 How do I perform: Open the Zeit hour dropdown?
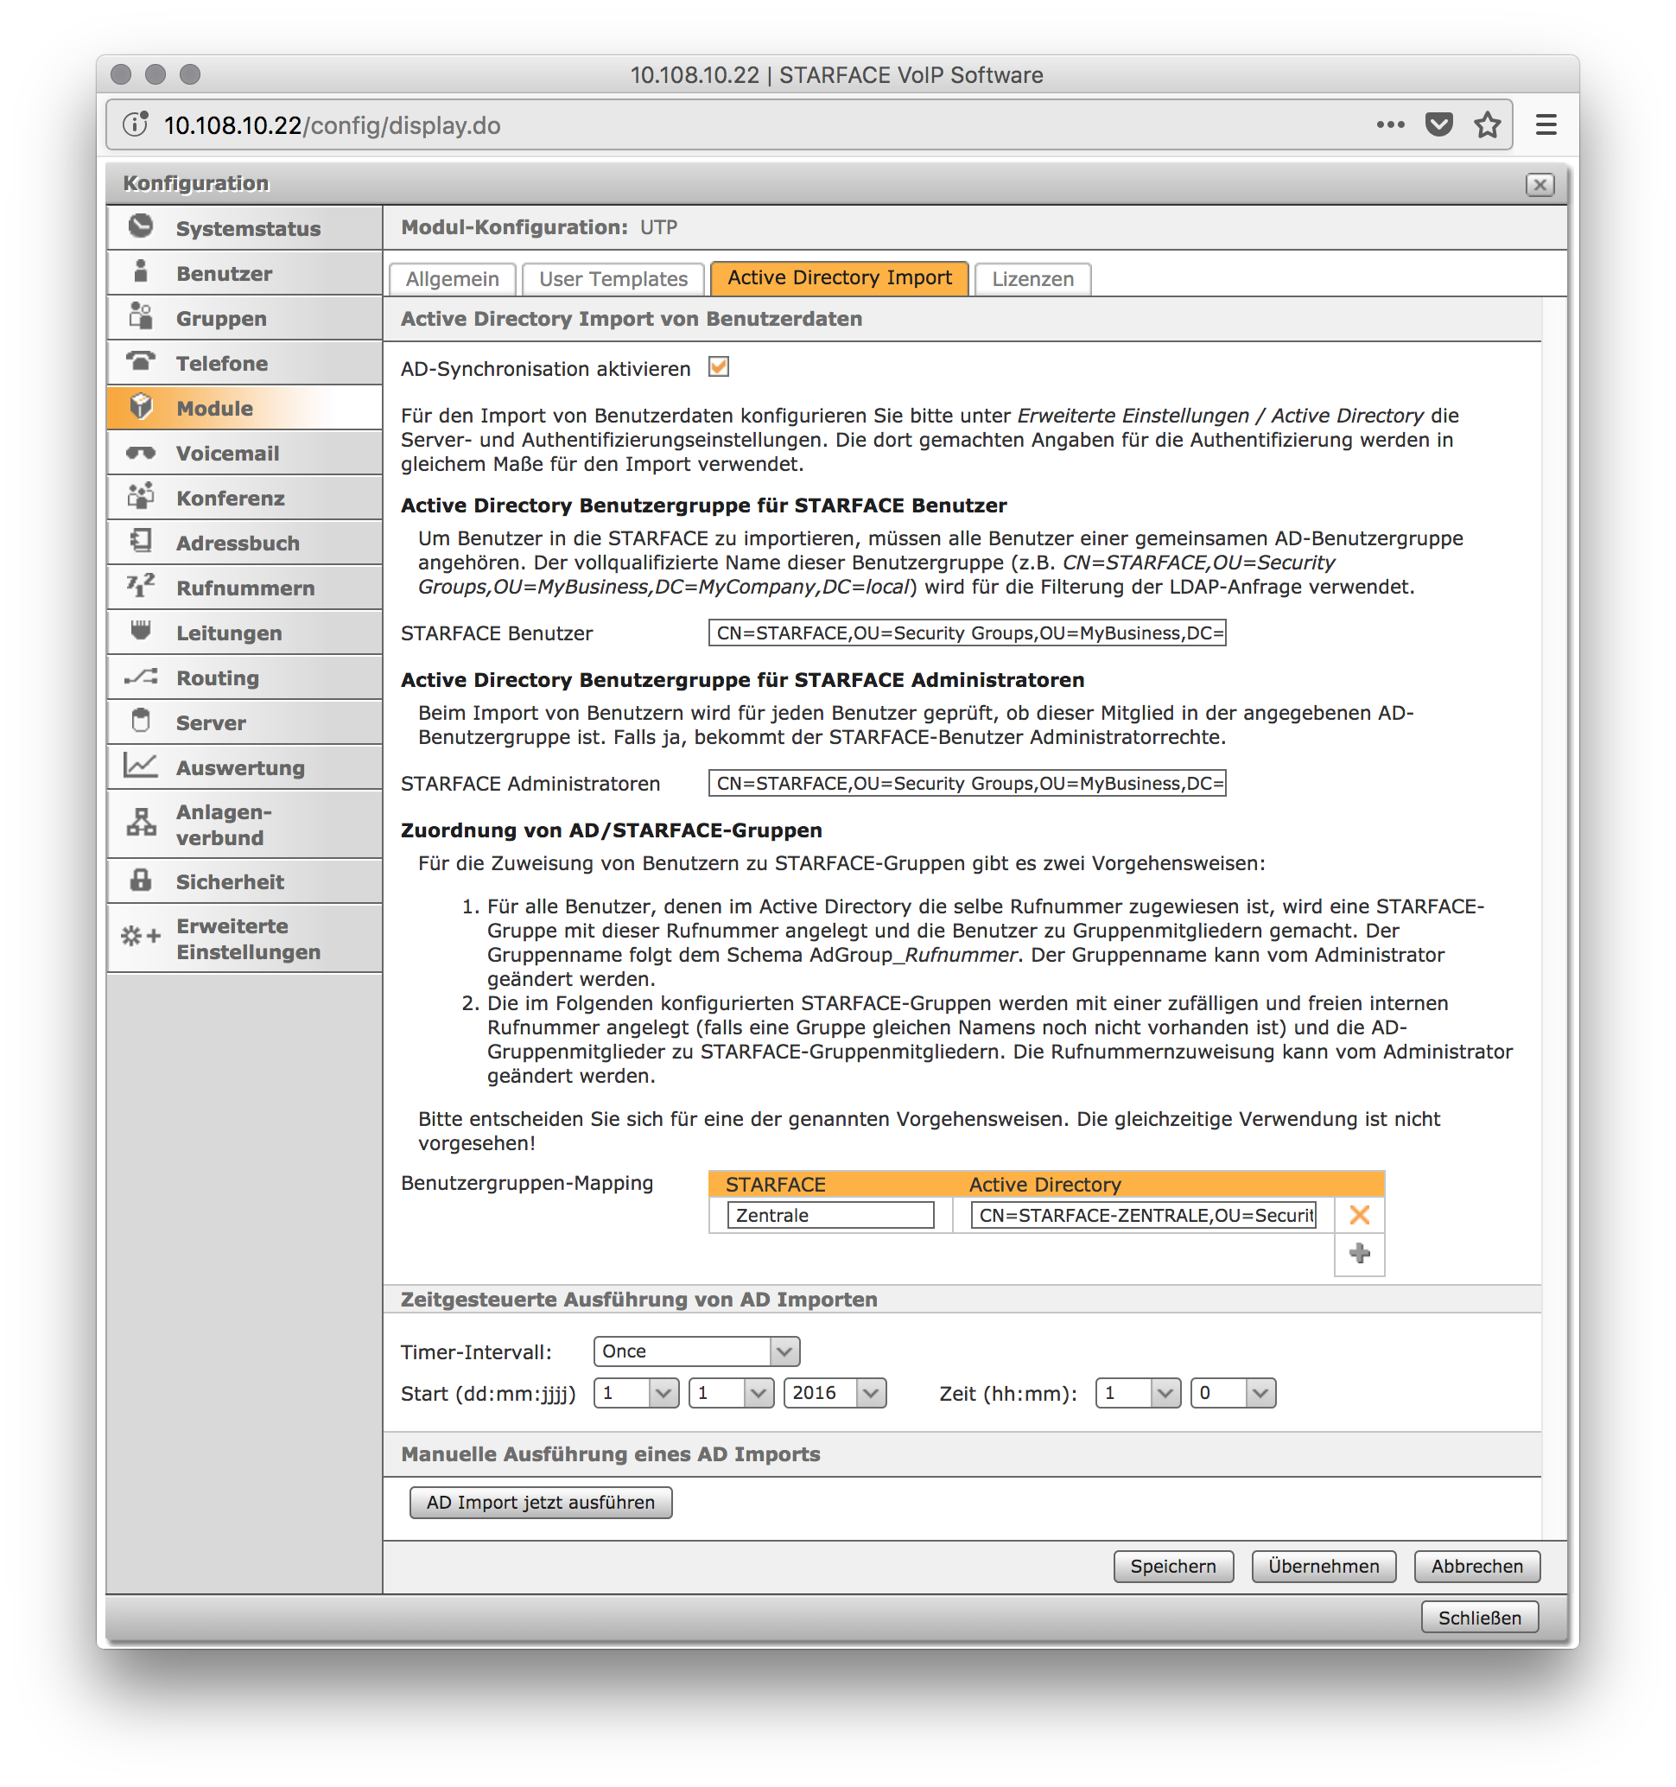[1138, 1393]
